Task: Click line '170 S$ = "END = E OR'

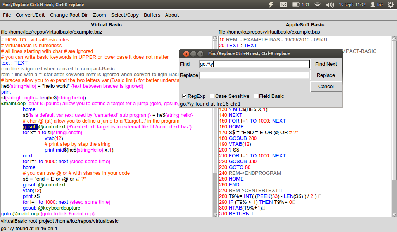Action: click(x=259, y=133)
